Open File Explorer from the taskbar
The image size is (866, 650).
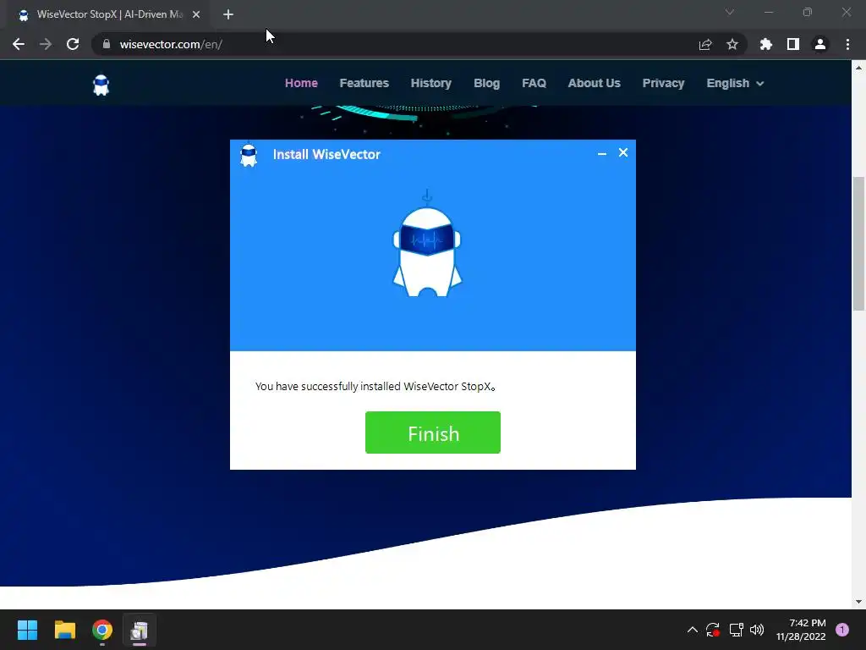point(64,630)
